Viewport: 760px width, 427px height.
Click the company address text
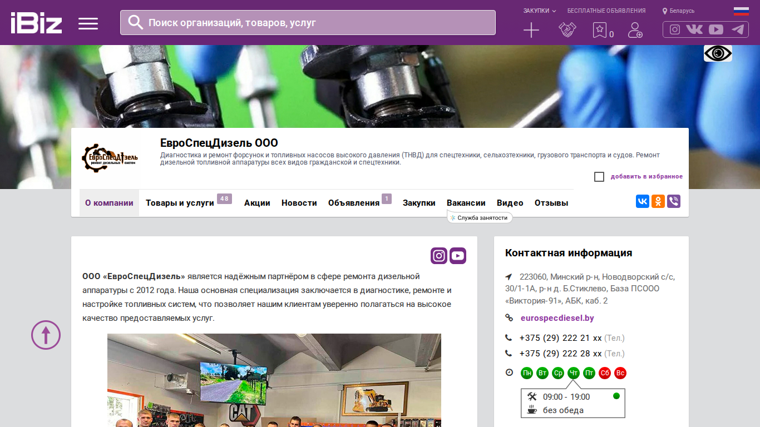[590, 289]
